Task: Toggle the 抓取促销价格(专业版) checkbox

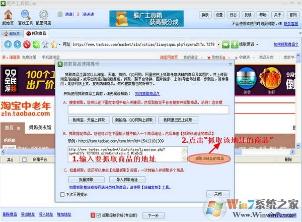Action: click(x=99, y=215)
